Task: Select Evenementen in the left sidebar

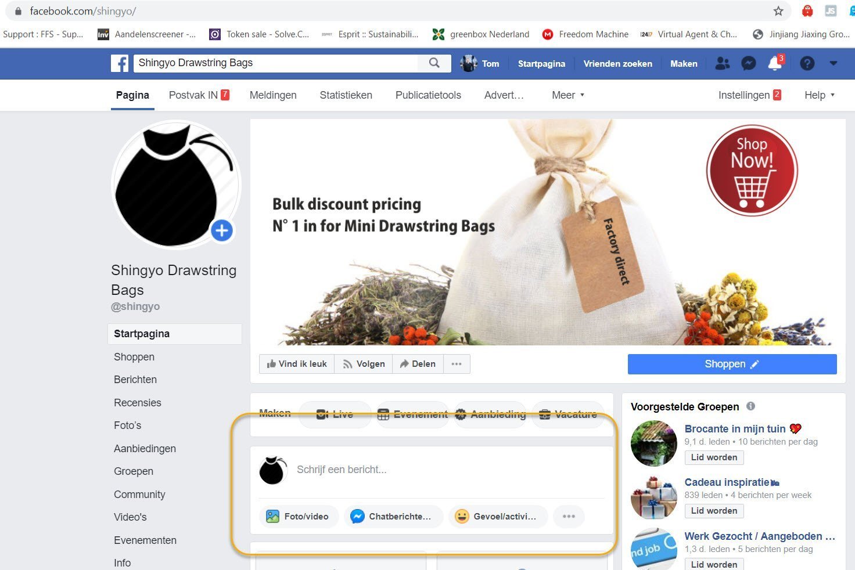Action: [145, 540]
